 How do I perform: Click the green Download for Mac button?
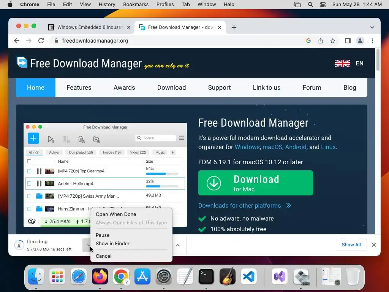click(256, 183)
